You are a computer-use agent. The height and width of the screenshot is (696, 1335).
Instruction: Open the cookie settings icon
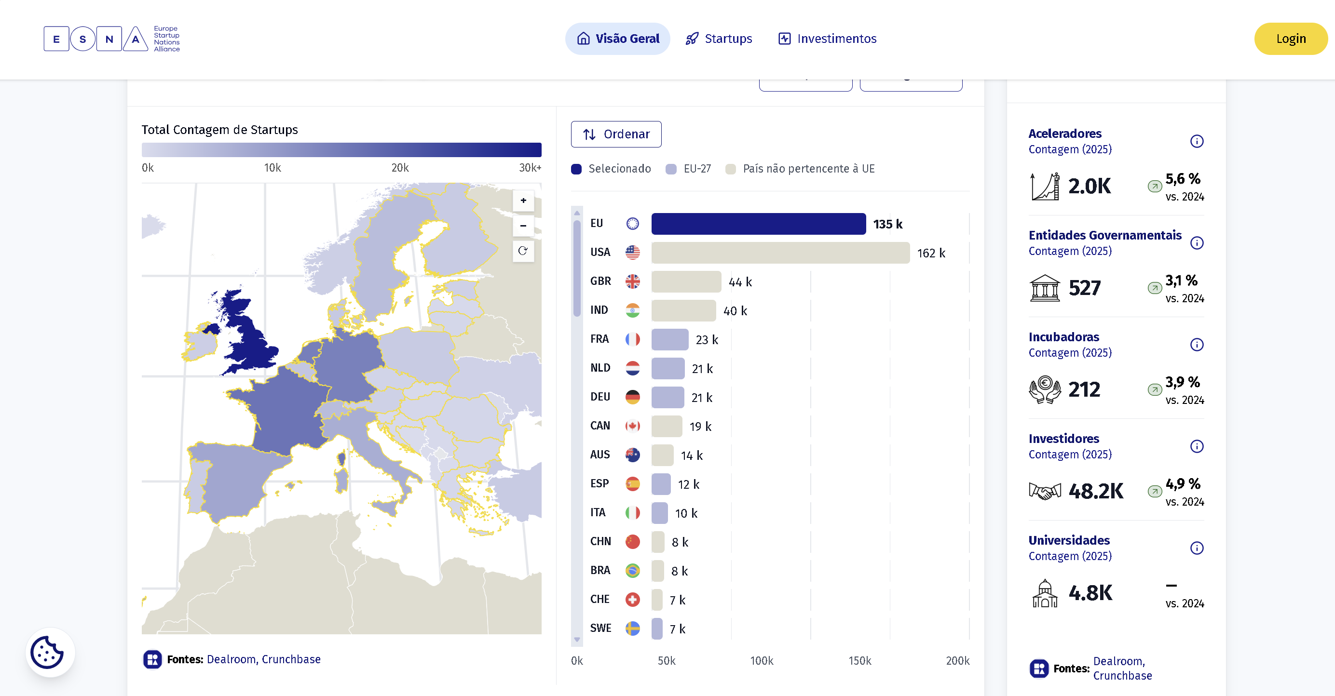pyautogui.click(x=48, y=652)
